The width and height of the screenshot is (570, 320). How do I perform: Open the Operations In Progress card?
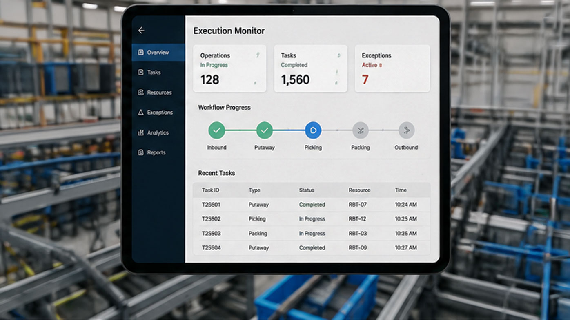(x=230, y=68)
